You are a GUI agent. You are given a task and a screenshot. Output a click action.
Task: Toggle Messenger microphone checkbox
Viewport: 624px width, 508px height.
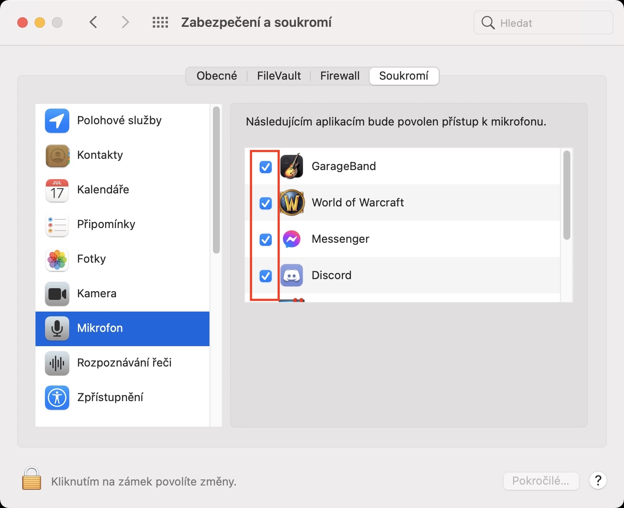(266, 239)
